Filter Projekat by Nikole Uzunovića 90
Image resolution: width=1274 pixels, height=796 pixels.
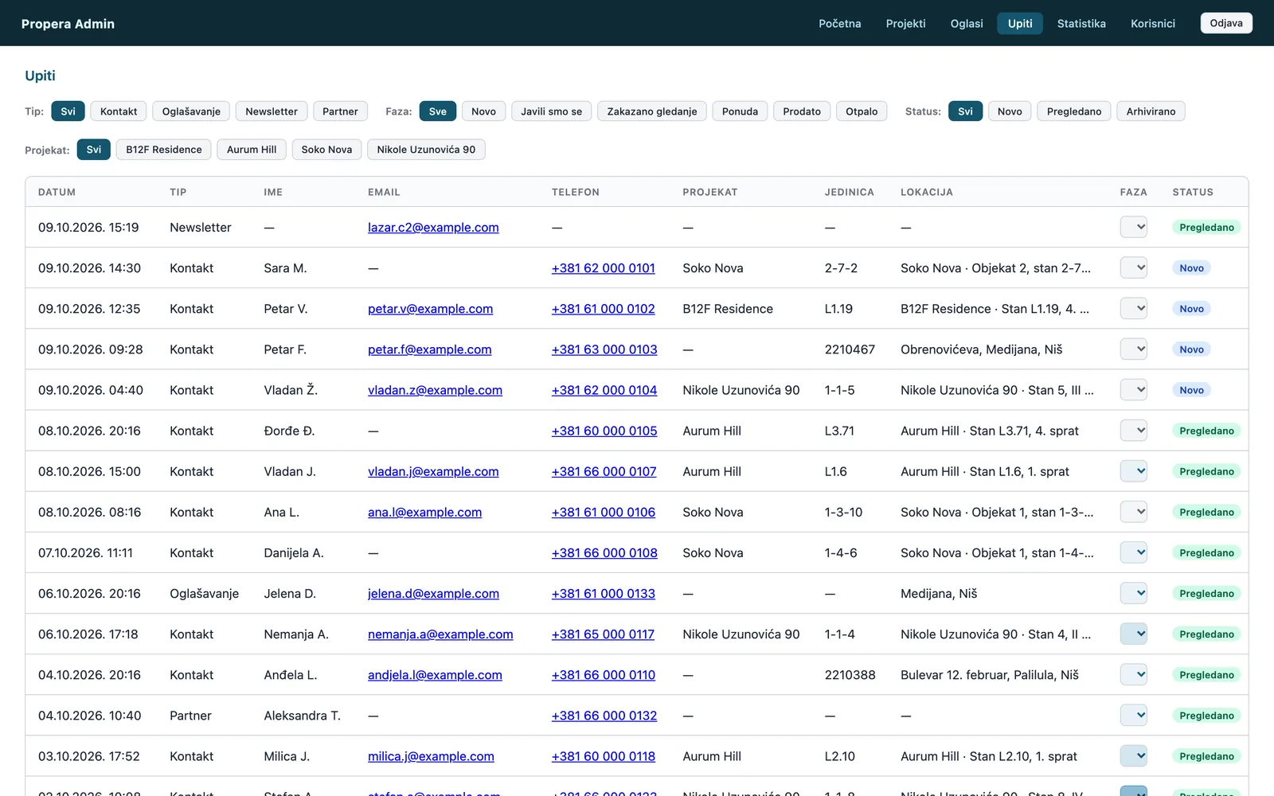(426, 150)
